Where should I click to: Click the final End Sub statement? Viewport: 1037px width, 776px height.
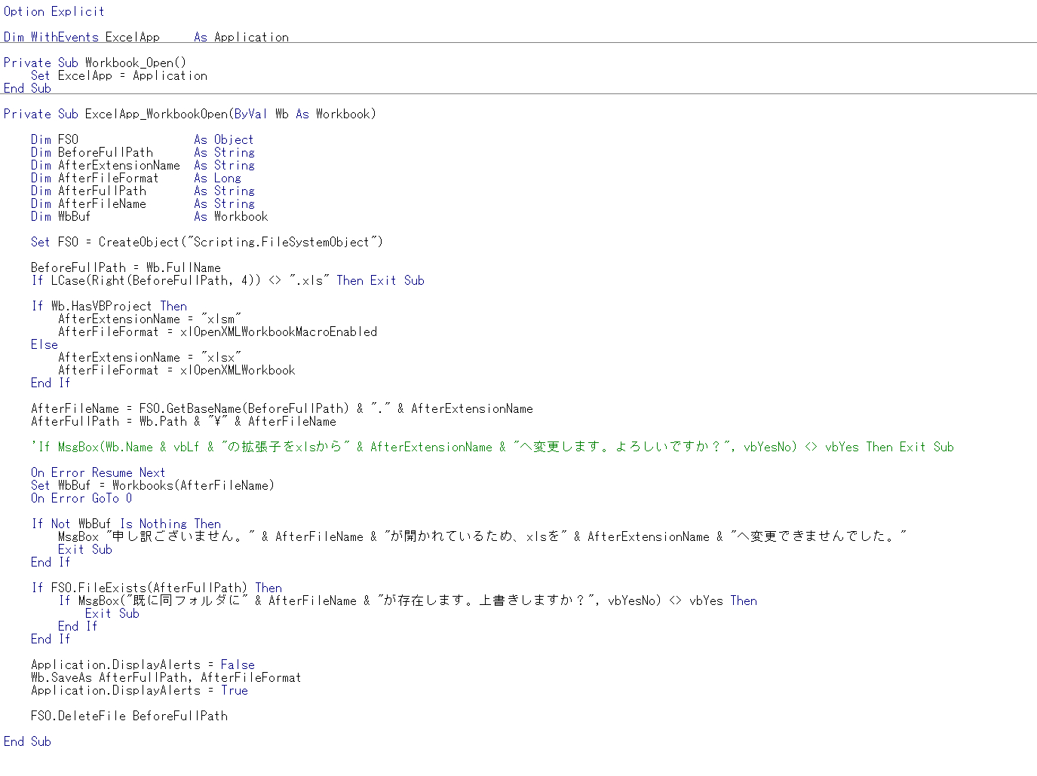click(x=27, y=741)
